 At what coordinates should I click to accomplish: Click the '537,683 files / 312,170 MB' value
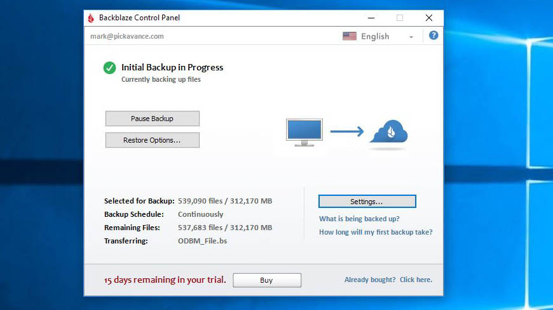pos(225,228)
